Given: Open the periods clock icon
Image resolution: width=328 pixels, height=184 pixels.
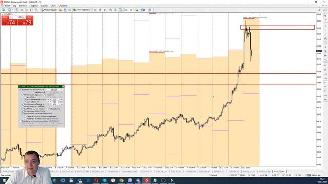Looking at the screenshot, I should (x=143, y=10).
